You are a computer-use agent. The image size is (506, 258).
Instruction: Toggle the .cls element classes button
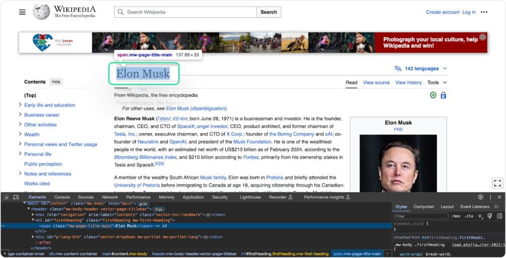point(469,216)
